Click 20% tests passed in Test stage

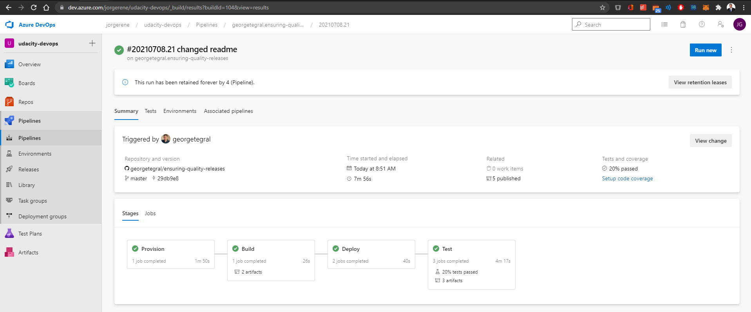pos(460,272)
